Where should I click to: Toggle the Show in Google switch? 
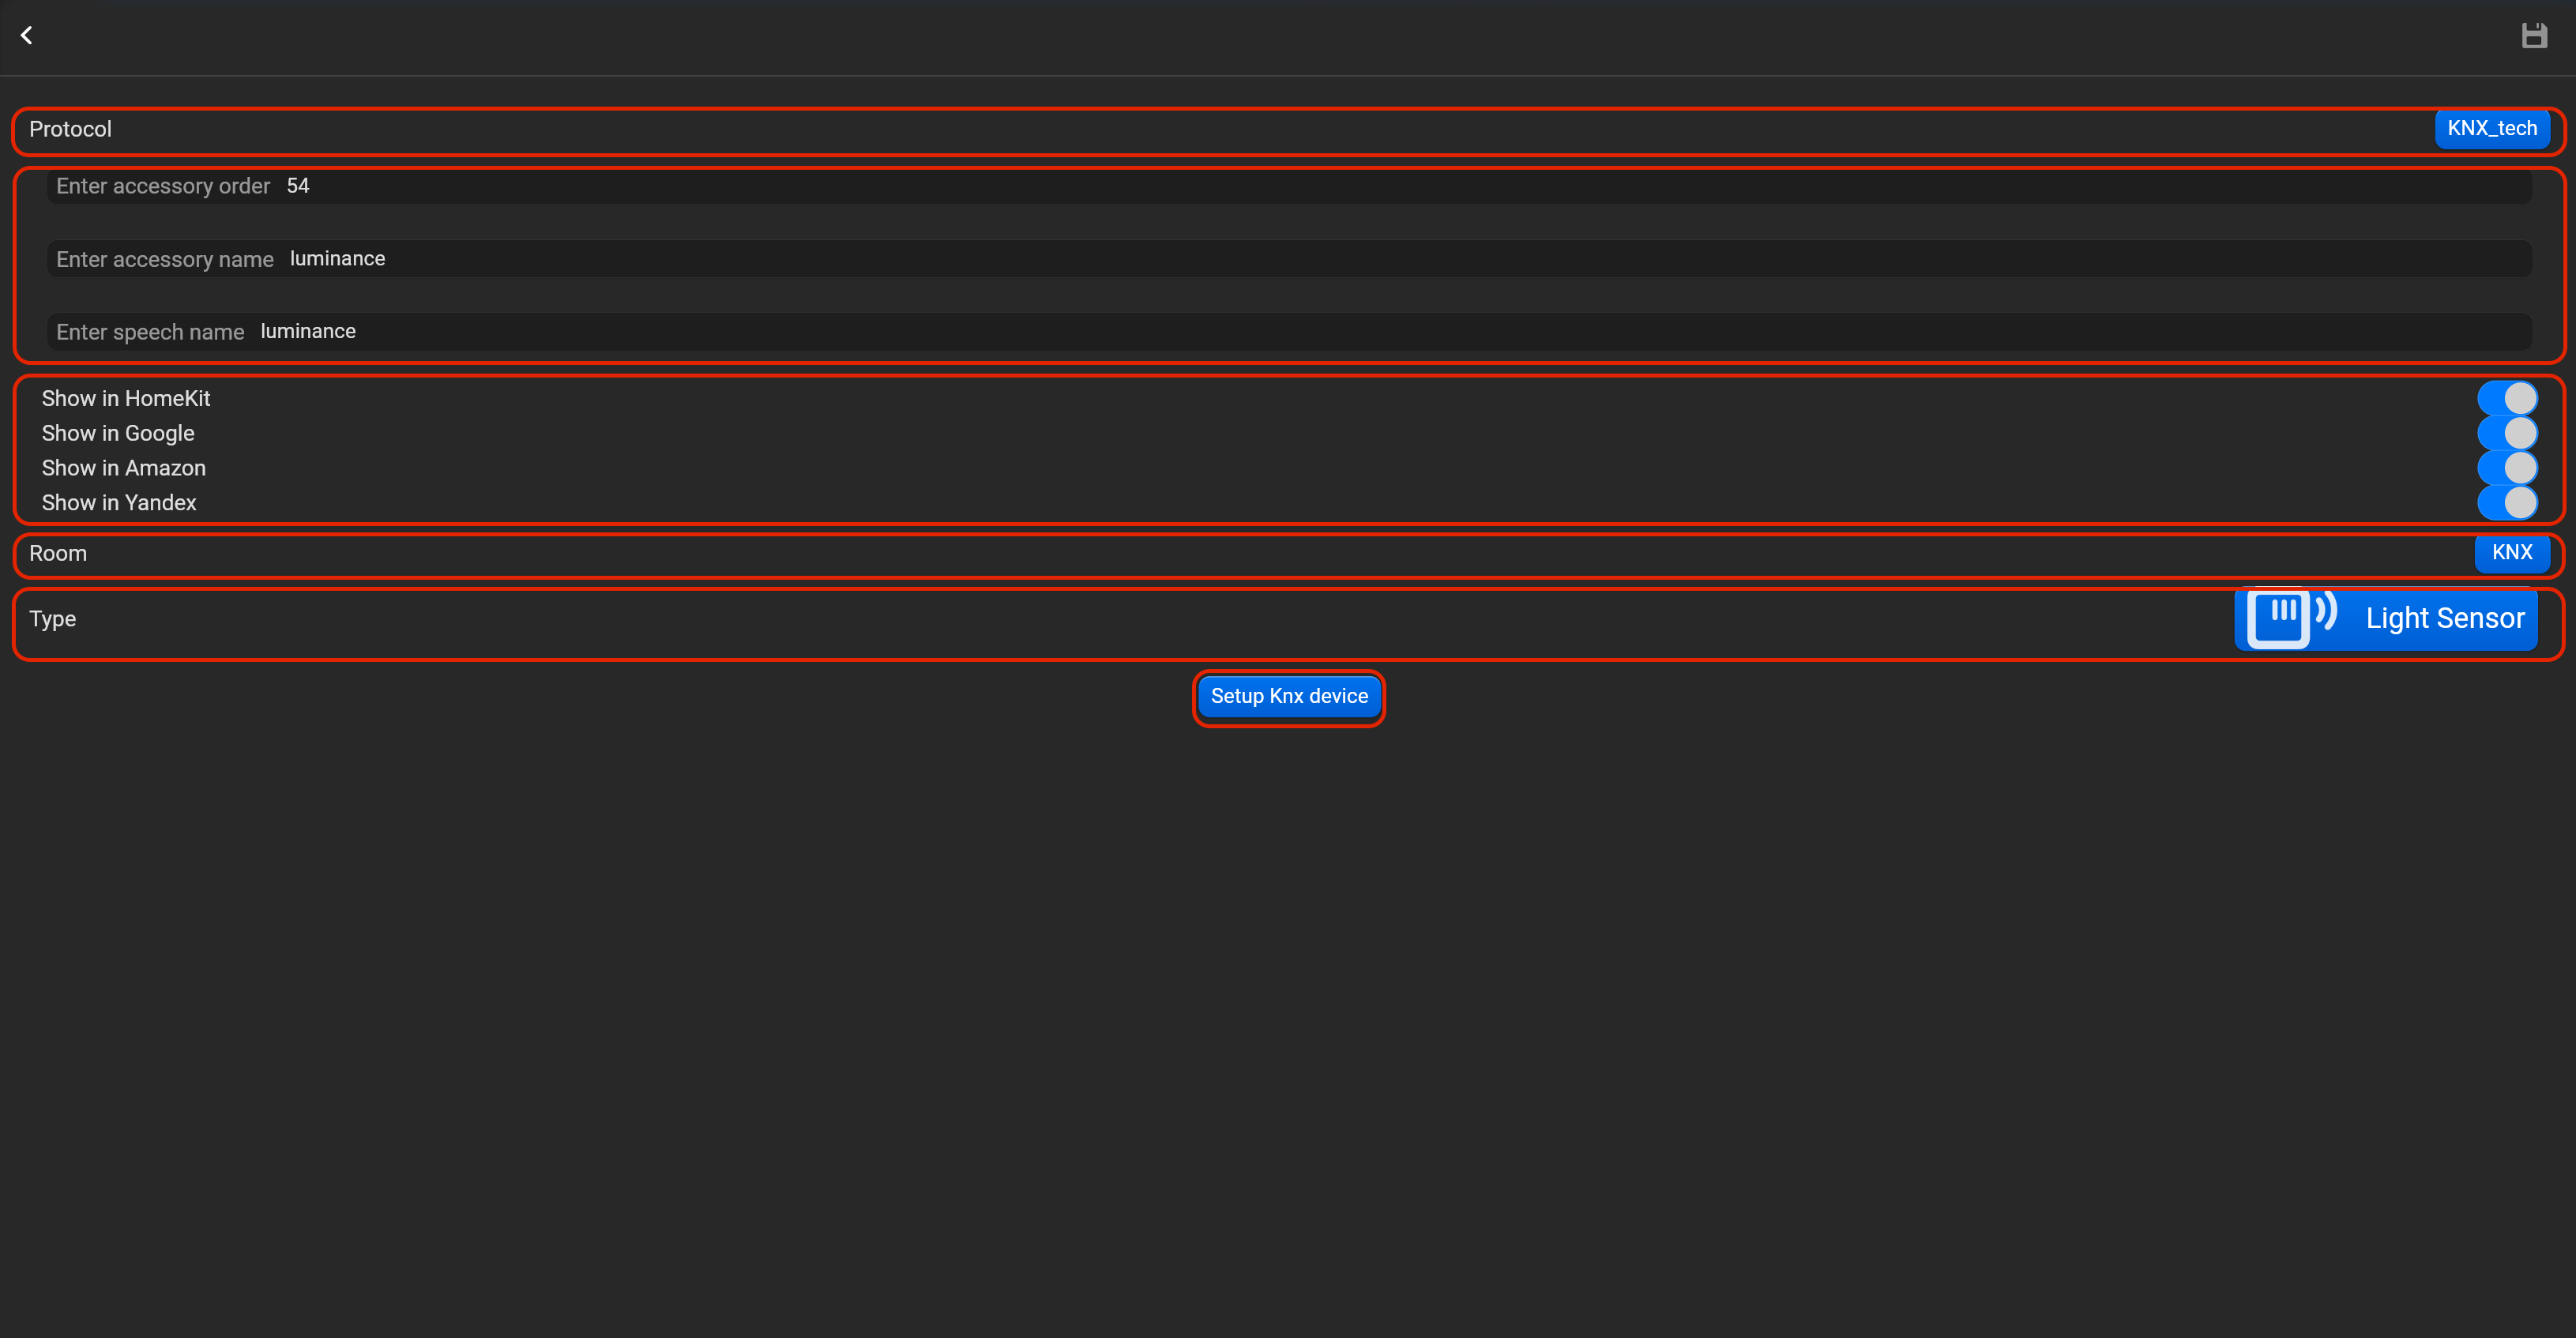(x=2507, y=433)
